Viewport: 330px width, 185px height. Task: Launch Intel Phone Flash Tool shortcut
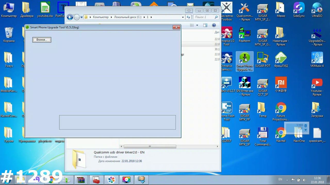227,112
